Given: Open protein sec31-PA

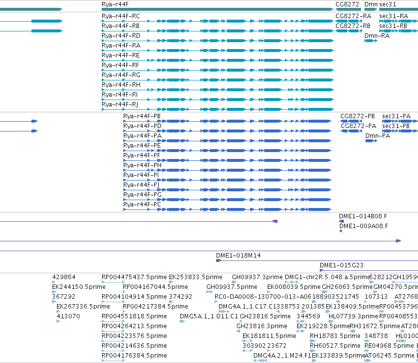Looking at the screenshot, I should coord(396,116).
